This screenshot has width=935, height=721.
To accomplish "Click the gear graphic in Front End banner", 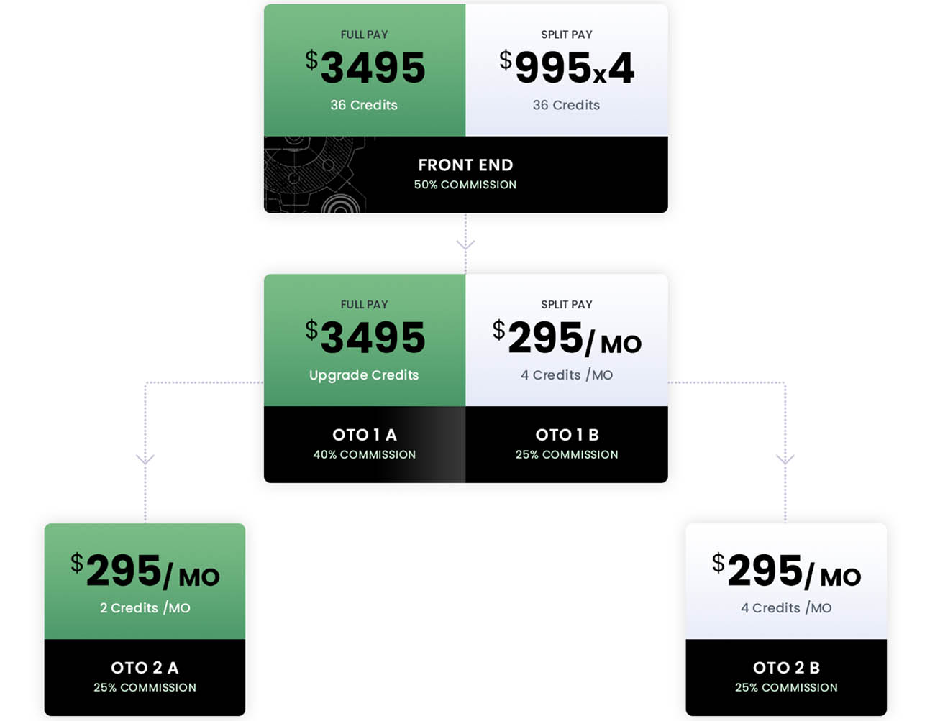I will click(315, 175).
